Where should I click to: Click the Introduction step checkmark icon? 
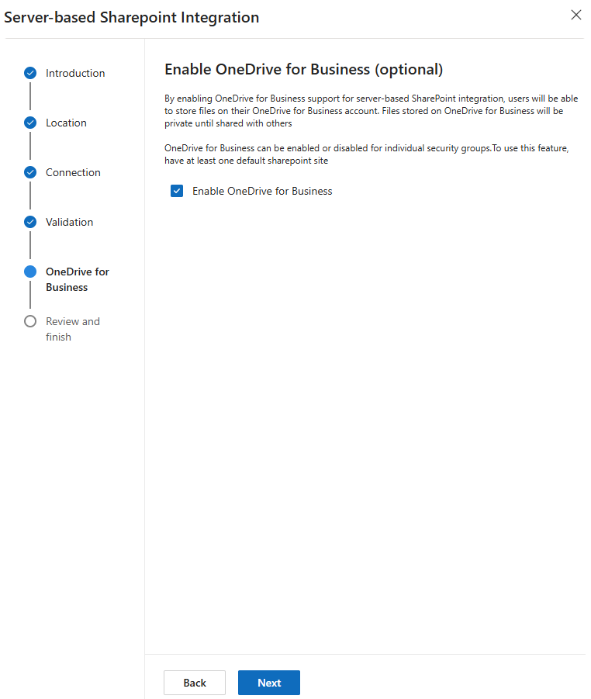click(x=30, y=73)
